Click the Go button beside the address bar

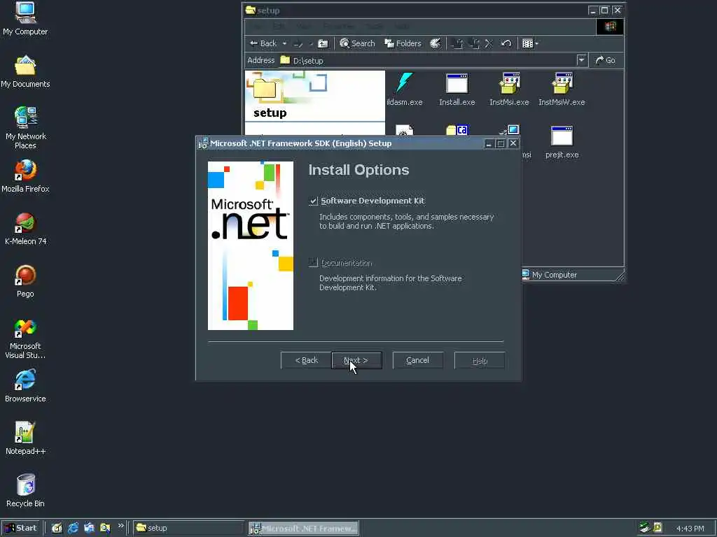[606, 60]
